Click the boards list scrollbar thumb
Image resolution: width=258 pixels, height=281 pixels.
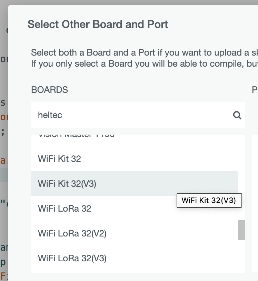pyautogui.click(x=241, y=230)
